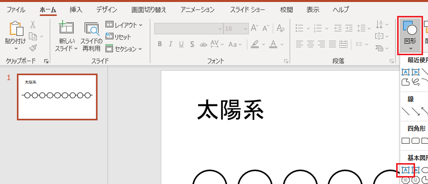Select the Format Painter brush icon
The width and height of the screenshot is (428, 184).
[33, 48]
